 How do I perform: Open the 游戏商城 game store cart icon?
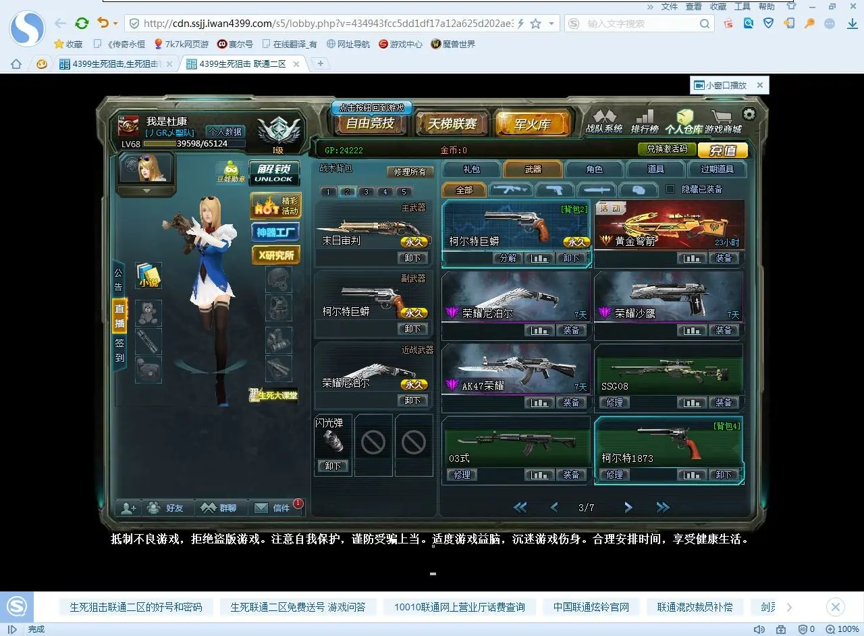[722, 122]
